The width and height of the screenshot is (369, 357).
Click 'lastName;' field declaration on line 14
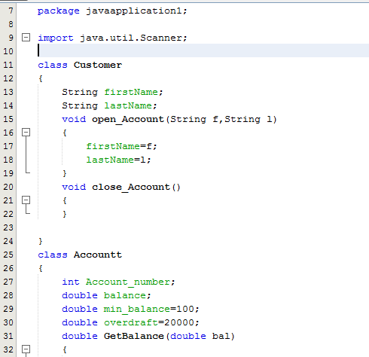coord(130,105)
